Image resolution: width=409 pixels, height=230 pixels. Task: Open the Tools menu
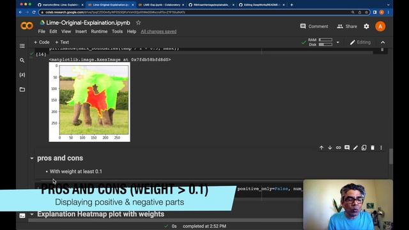click(x=117, y=31)
